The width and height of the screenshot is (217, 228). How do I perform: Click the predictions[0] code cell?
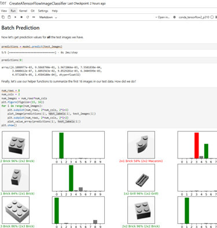(x=109, y=60)
